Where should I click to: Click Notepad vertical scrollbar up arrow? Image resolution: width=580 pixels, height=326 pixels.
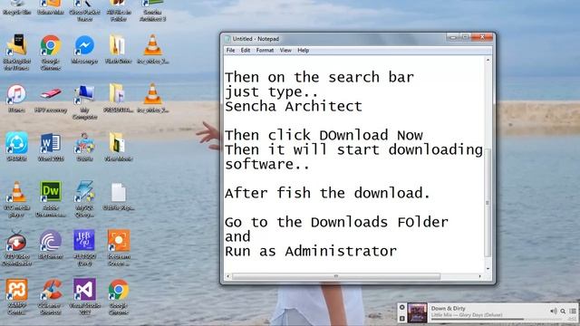click(x=488, y=61)
